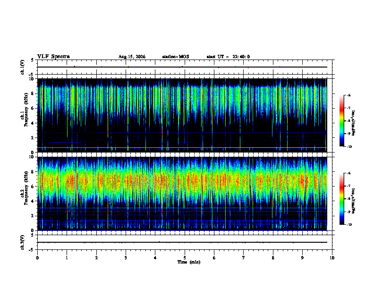
Task: Click the "4" tick on the time axis
Action: click(155, 258)
